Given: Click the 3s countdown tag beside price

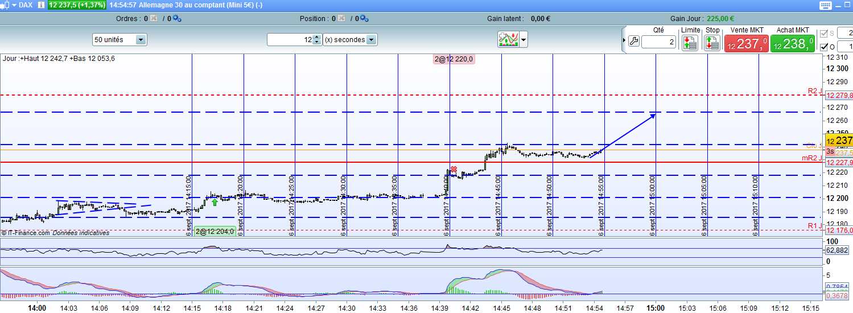Looking at the screenshot, I should tap(830, 151).
